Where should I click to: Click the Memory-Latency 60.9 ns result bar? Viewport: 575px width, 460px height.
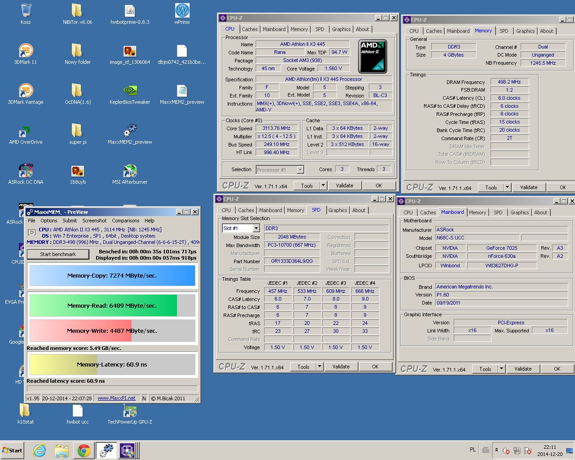click(112, 364)
